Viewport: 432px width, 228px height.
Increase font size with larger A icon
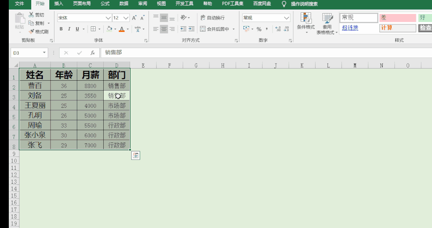coord(134,18)
